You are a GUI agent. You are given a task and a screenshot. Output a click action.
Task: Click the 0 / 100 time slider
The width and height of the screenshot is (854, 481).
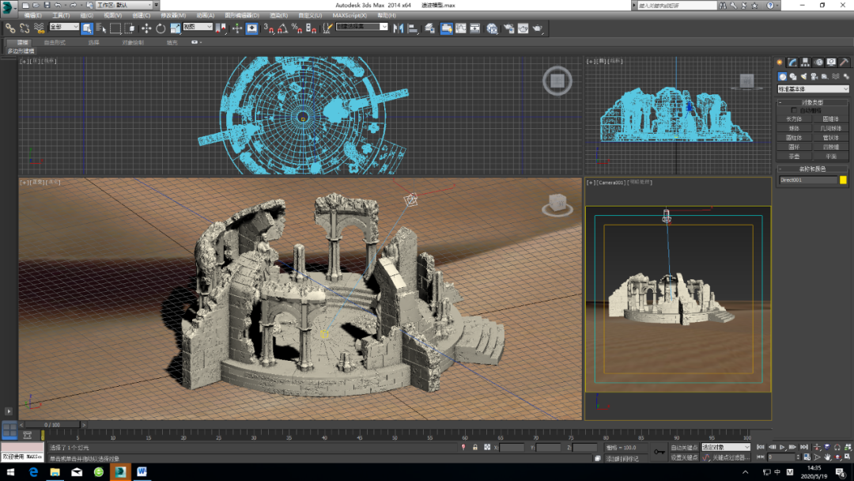[x=52, y=424]
